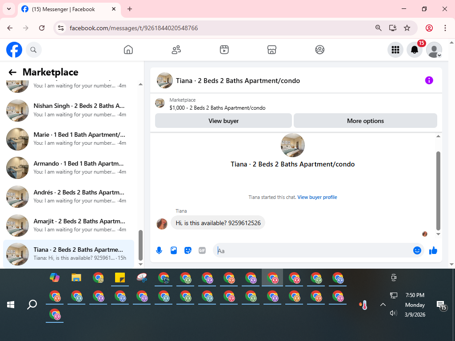
Task: Click Tiana's avatar next to her message
Action: tap(162, 224)
